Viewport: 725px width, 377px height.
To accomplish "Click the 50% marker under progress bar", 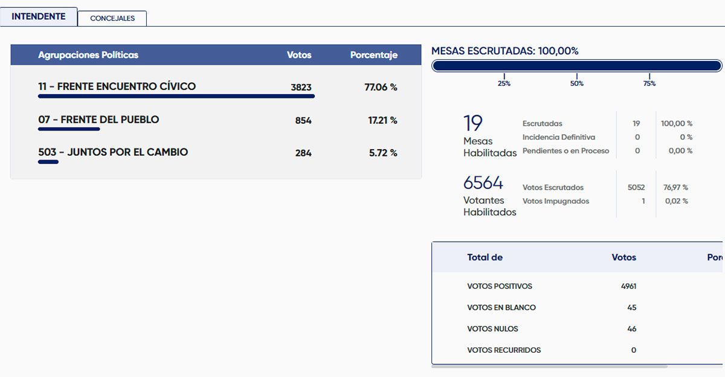I will (576, 83).
